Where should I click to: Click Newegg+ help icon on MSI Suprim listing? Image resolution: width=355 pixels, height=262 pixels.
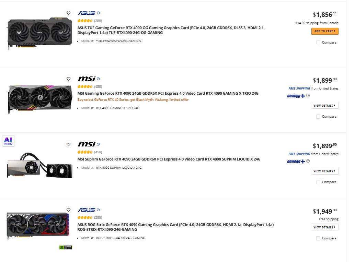click(308, 161)
